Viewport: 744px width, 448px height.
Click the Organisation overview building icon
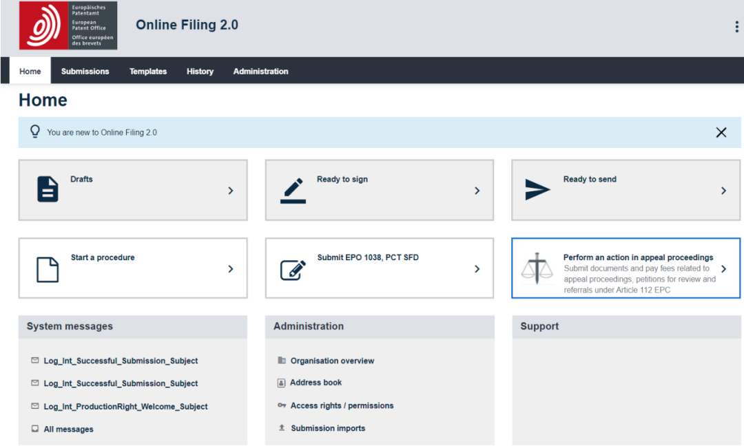(281, 361)
